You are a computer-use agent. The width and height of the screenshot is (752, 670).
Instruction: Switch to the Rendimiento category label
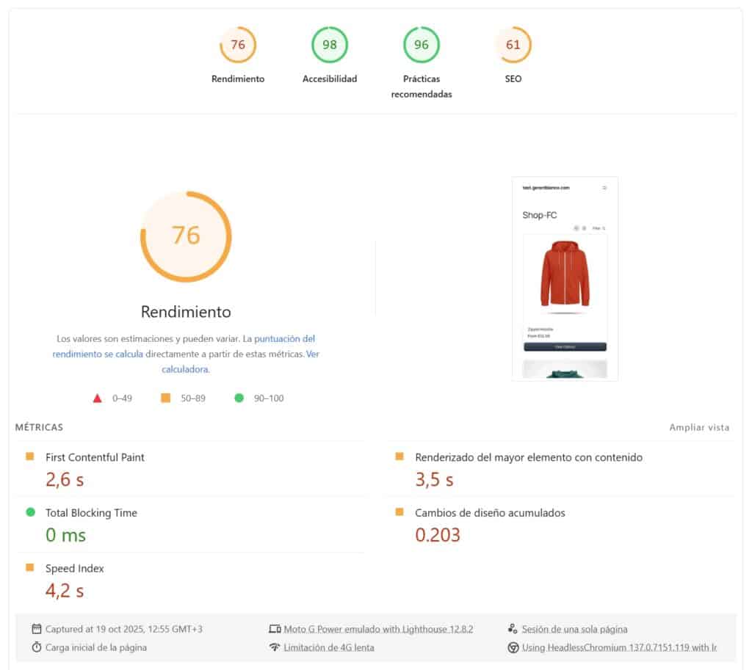238,79
